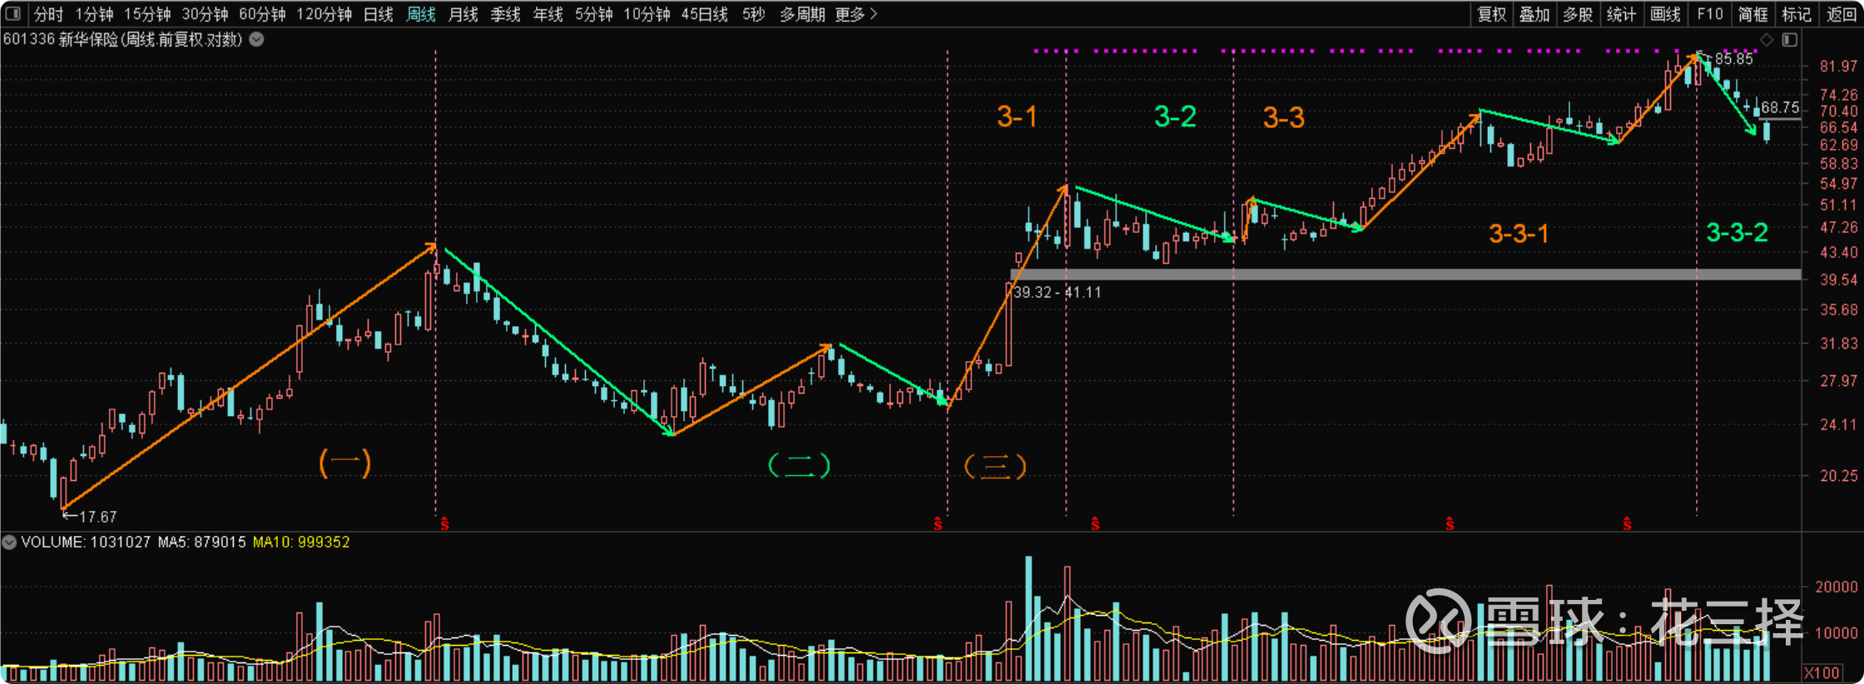Select the 5分钟 period tab

pyautogui.click(x=593, y=14)
